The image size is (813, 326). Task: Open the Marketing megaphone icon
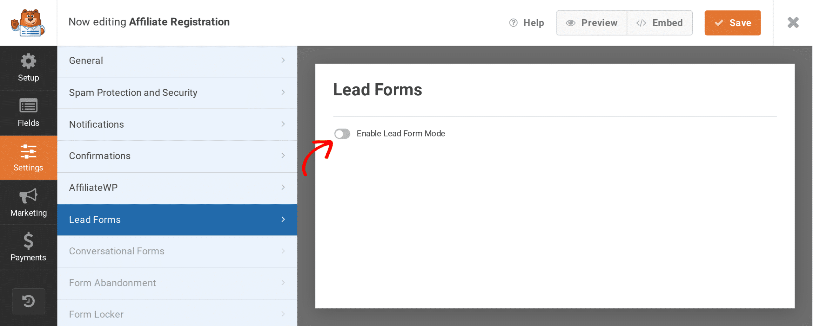28,196
